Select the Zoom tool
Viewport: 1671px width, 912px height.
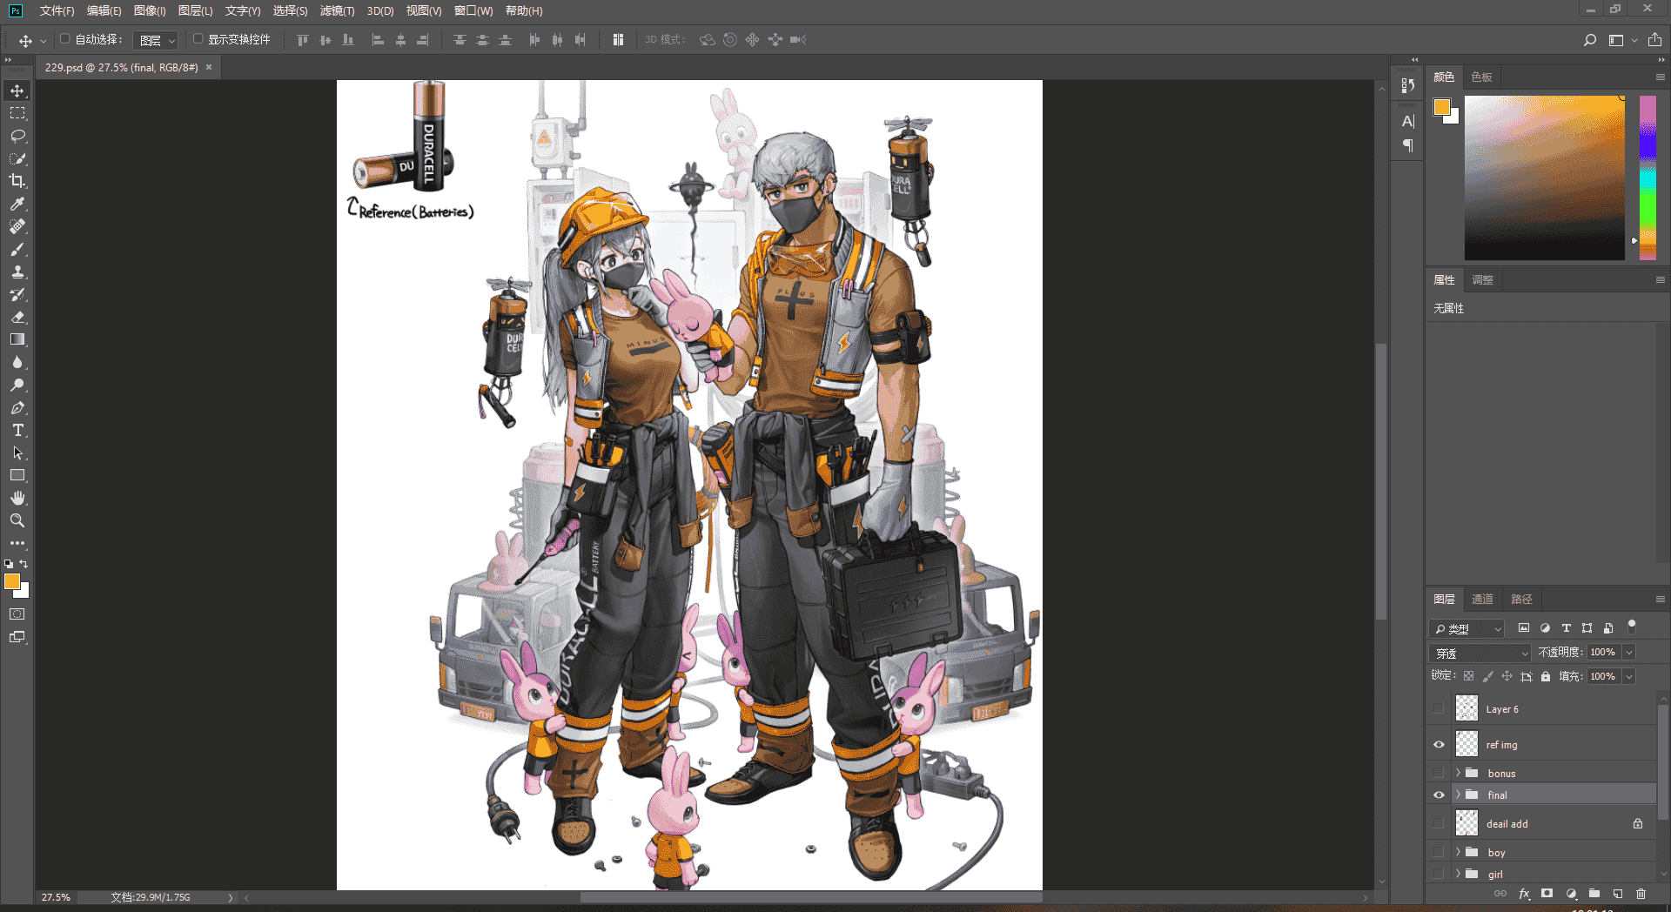pyautogui.click(x=17, y=520)
